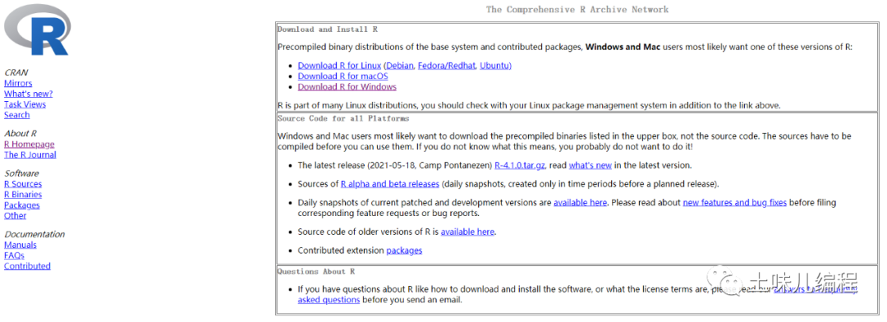Go to the CRAN Mirrors page
The width and height of the screenshot is (887, 322).
[x=18, y=83]
